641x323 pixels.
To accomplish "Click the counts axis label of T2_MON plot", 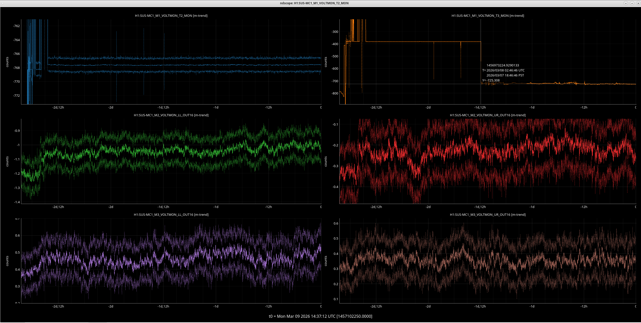I will pyautogui.click(x=7, y=62).
